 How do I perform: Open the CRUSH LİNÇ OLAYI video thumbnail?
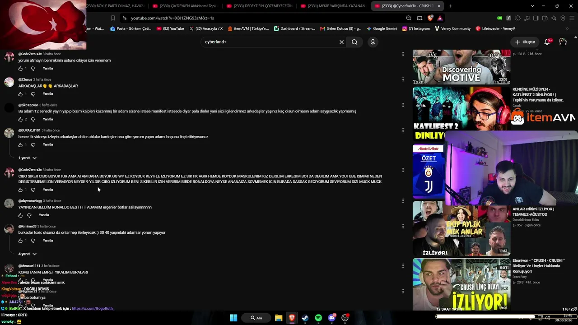tap(461, 285)
